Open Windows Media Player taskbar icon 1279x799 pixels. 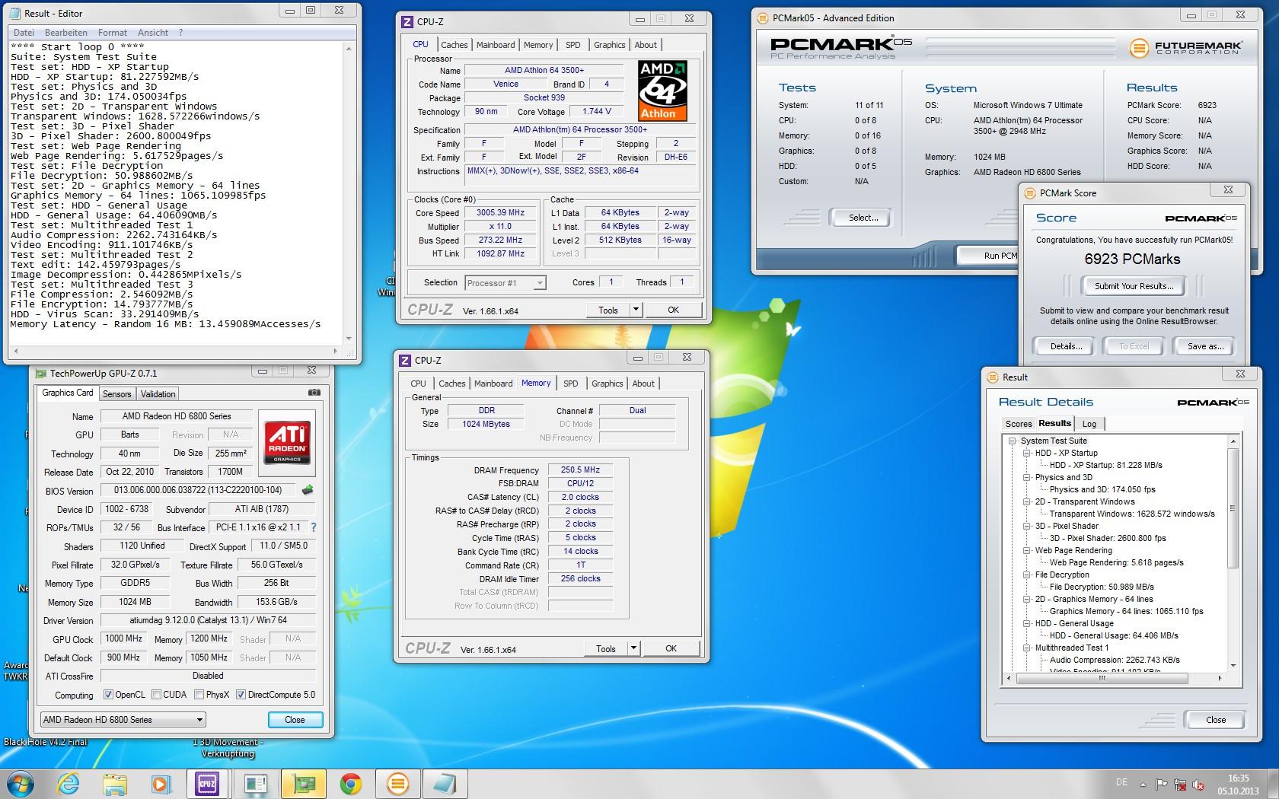click(160, 784)
